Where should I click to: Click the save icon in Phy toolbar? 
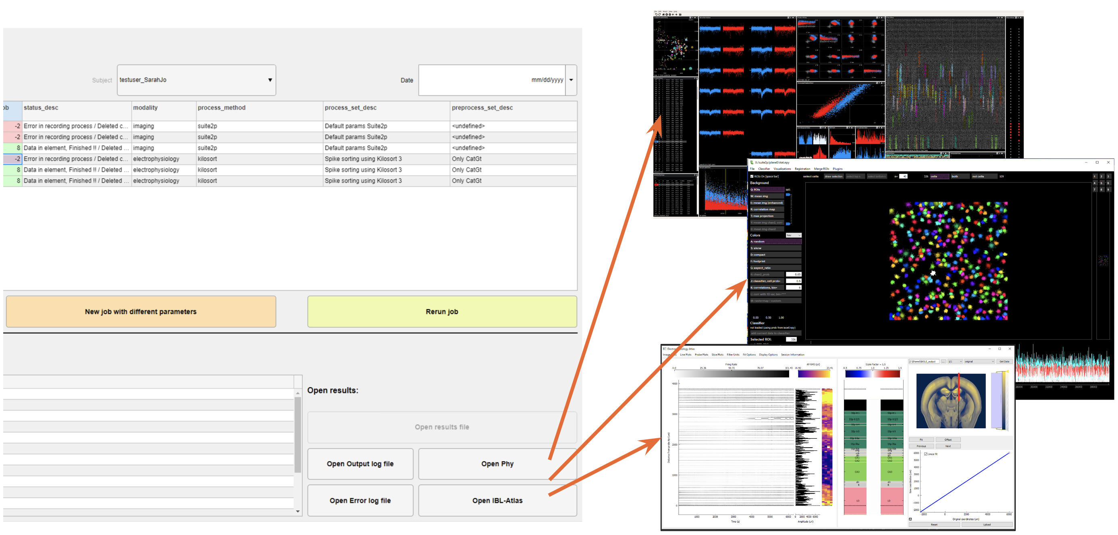pos(680,15)
